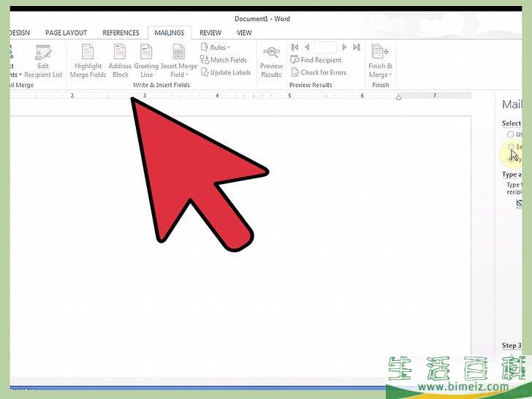Jump to the last record

pos(357,47)
